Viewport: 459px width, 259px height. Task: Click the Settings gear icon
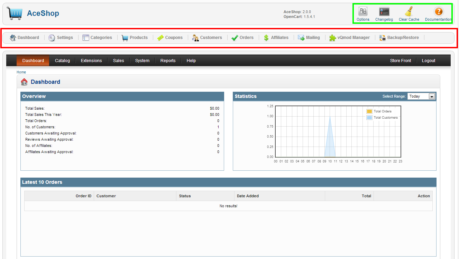[52, 38]
